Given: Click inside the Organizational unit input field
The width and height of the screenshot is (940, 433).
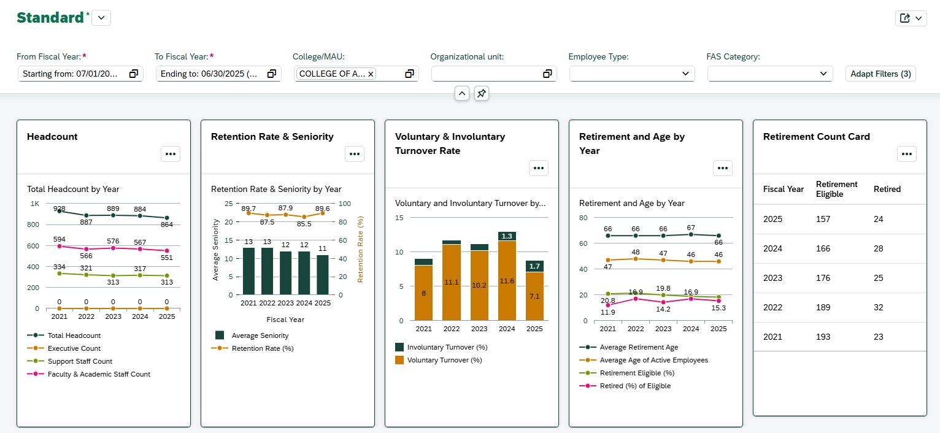Looking at the screenshot, I should coord(485,74).
